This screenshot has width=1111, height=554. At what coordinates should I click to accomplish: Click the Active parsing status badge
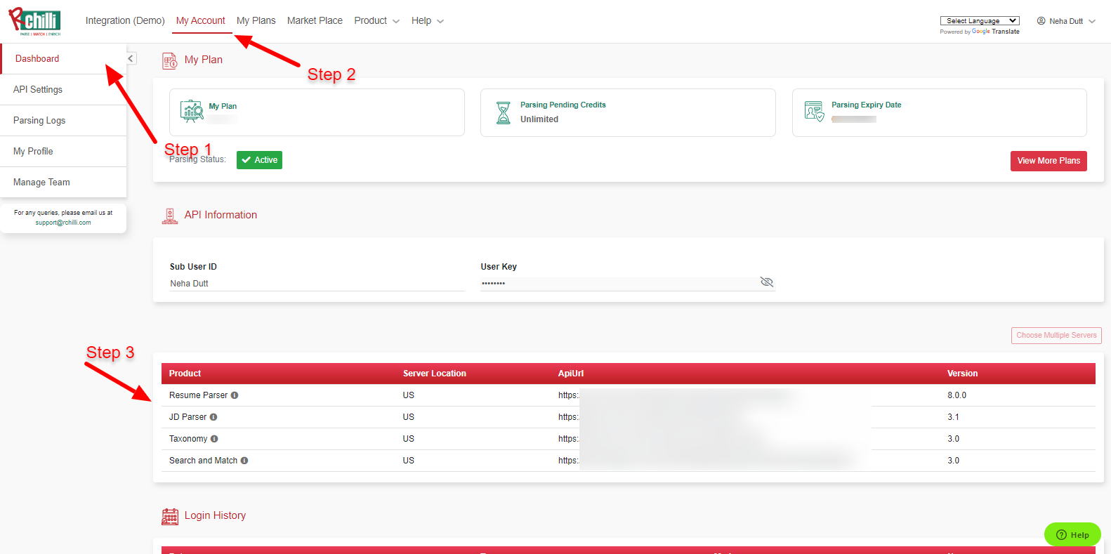(259, 160)
